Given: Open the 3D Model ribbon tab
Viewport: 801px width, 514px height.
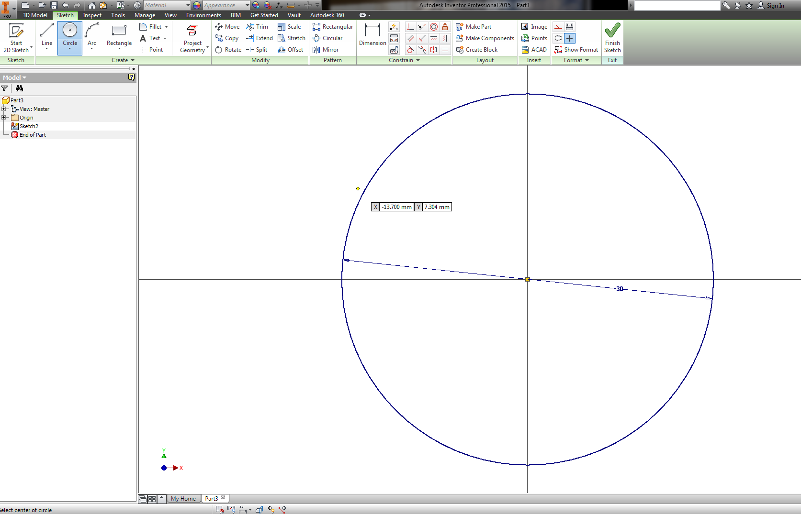Looking at the screenshot, I should 35,15.
